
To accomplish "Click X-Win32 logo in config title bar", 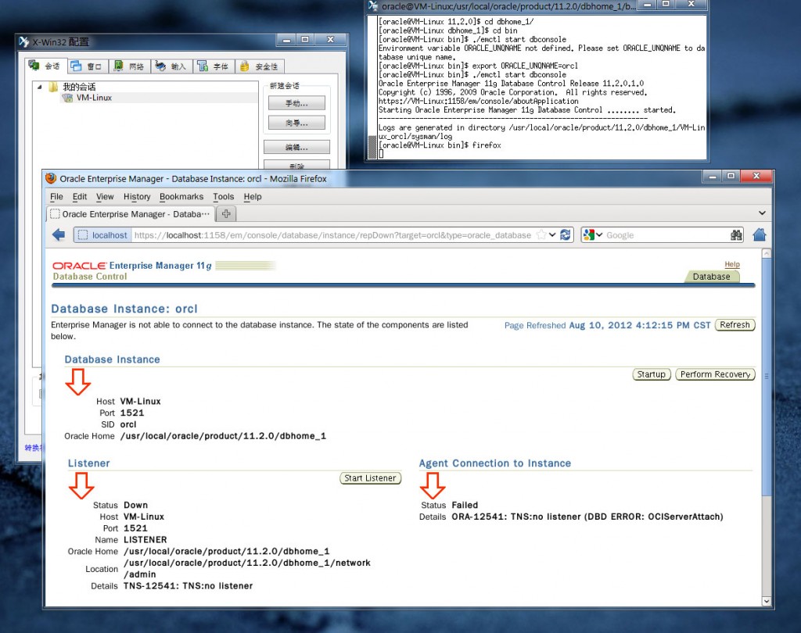I will point(24,41).
